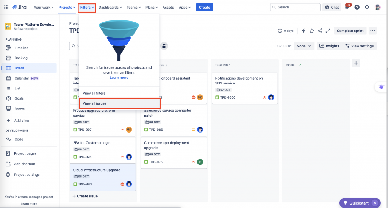This screenshot has height=208, width=388.
Task: Collapse the Filters dropdown menu
Action: 87,8
